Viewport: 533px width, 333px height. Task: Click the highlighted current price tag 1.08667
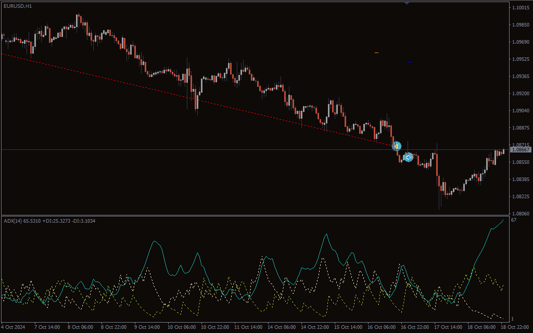(x=521, y=150)
